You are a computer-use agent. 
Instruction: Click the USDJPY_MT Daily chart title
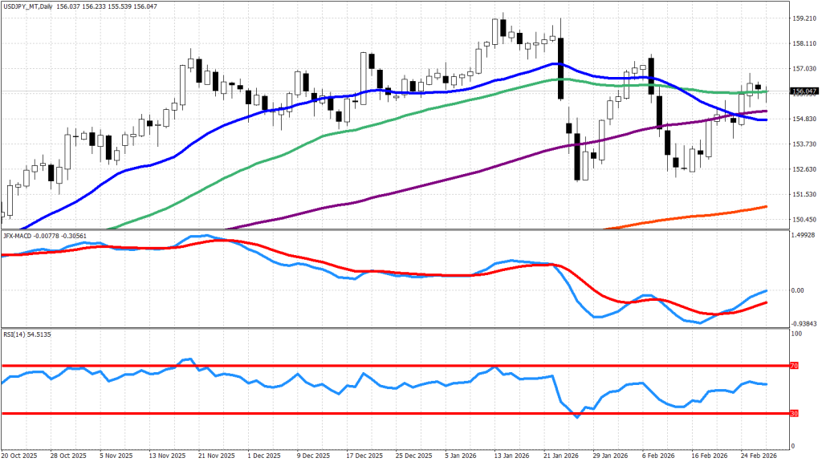pos(32,5)
